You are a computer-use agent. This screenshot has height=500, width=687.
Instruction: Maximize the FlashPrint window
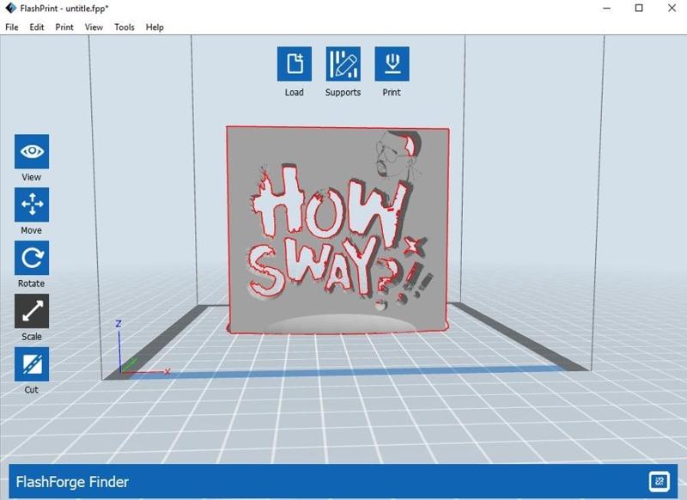639,8
